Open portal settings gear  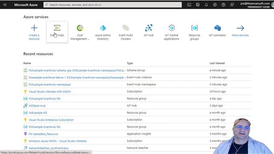pyautogui.click(x=215, y=5)
